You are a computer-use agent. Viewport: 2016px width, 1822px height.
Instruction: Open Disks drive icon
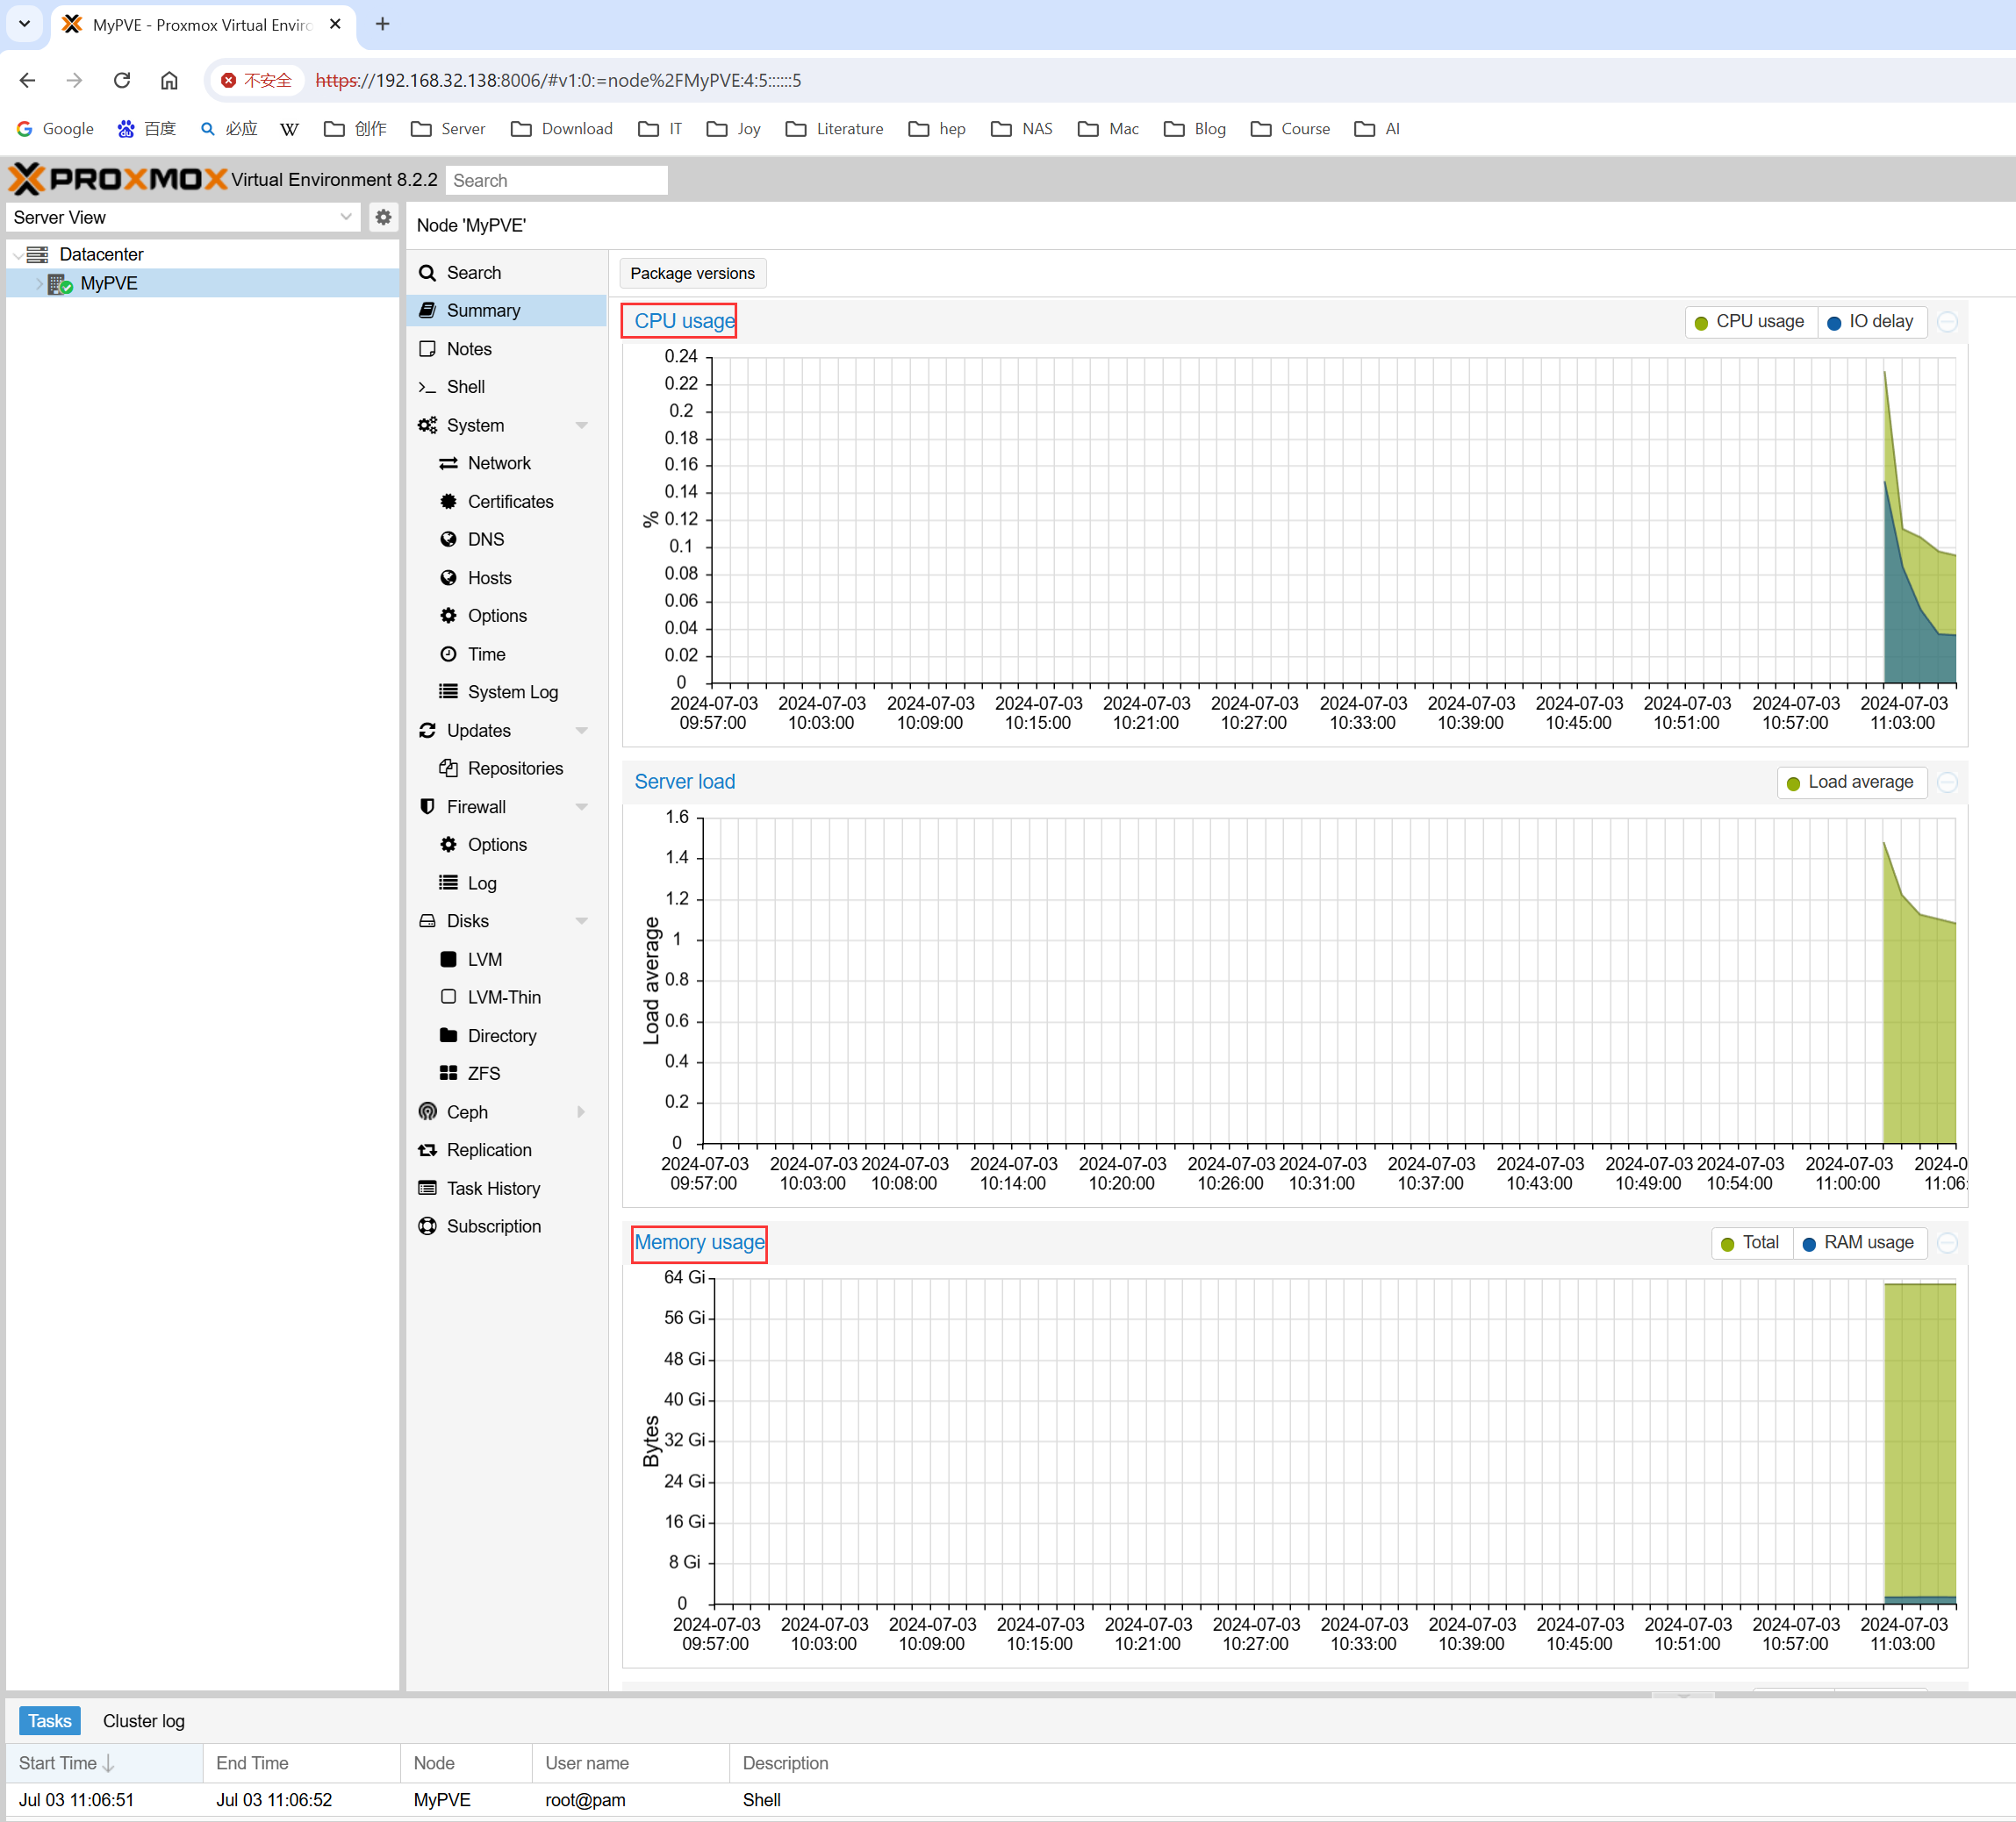click(427, 920)
